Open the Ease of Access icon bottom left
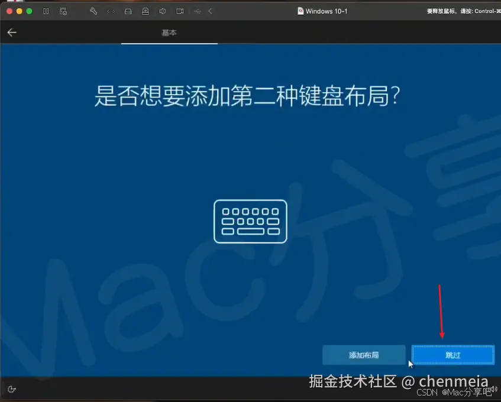This screenshot has width=501, height=402. [12, 388]
